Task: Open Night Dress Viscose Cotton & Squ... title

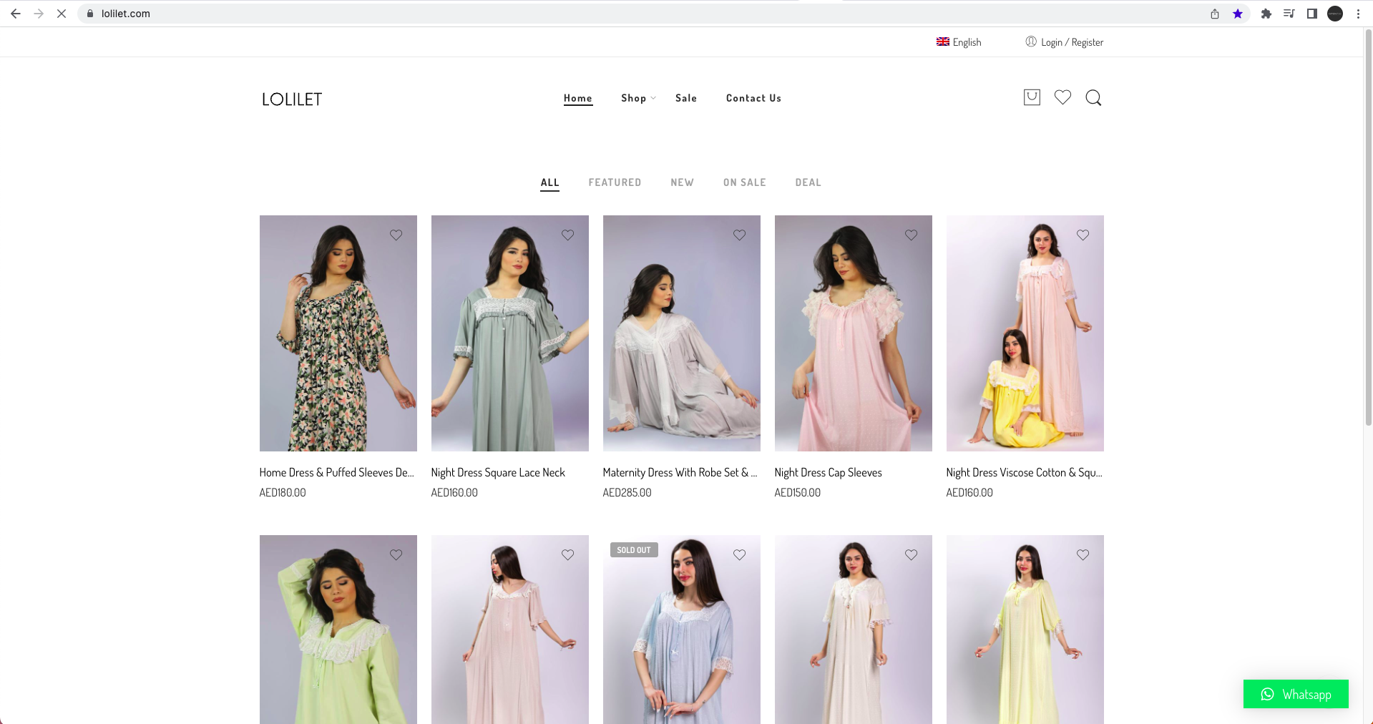Action: coord(1024,472)
